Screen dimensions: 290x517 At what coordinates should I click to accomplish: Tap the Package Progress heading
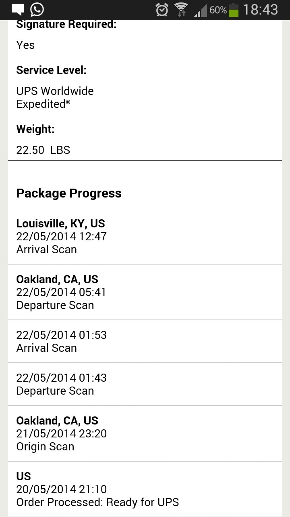[x=69, y=193]
